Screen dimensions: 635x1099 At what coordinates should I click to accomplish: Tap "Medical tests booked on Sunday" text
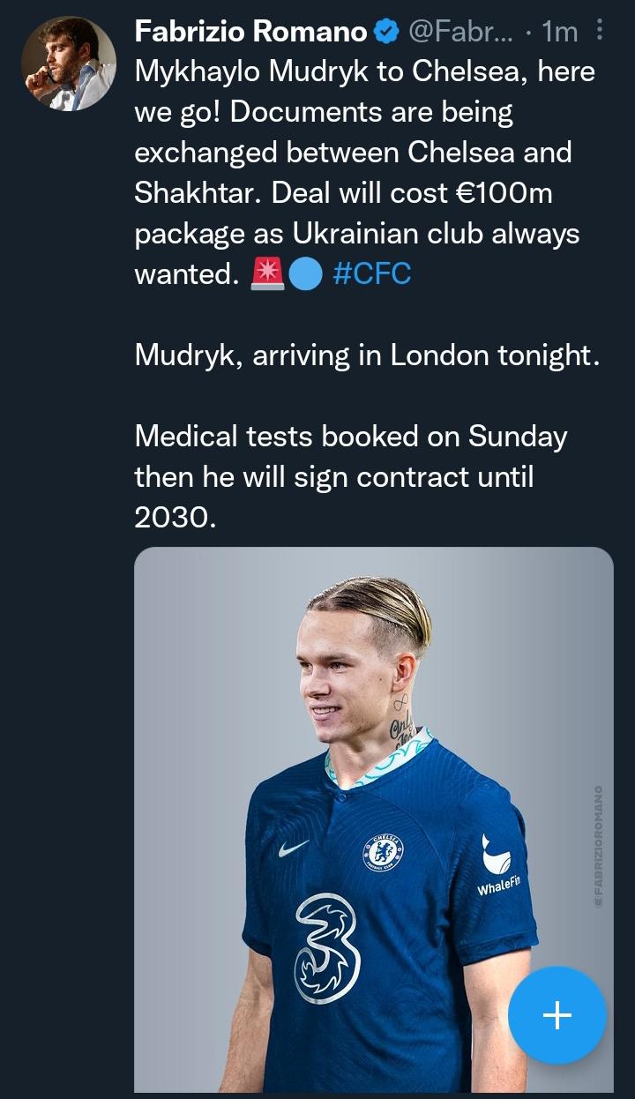point(350,436)
